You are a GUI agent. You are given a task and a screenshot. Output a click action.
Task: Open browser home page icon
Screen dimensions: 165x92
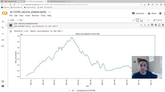(14, 5)
